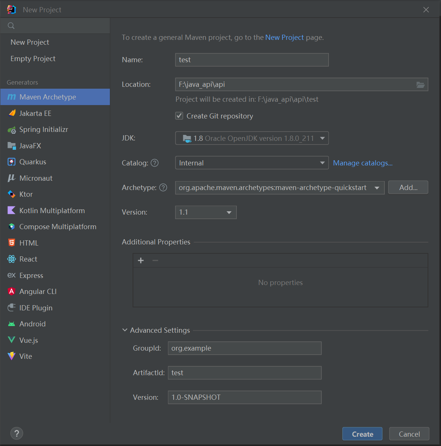The height and width of the screenshot is (446, 441).
Task: Click the Kotlin Multiplatform K icon
Action: [12, 211]
